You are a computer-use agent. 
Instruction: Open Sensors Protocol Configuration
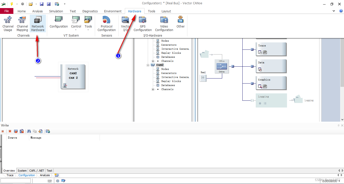point(107,24)
